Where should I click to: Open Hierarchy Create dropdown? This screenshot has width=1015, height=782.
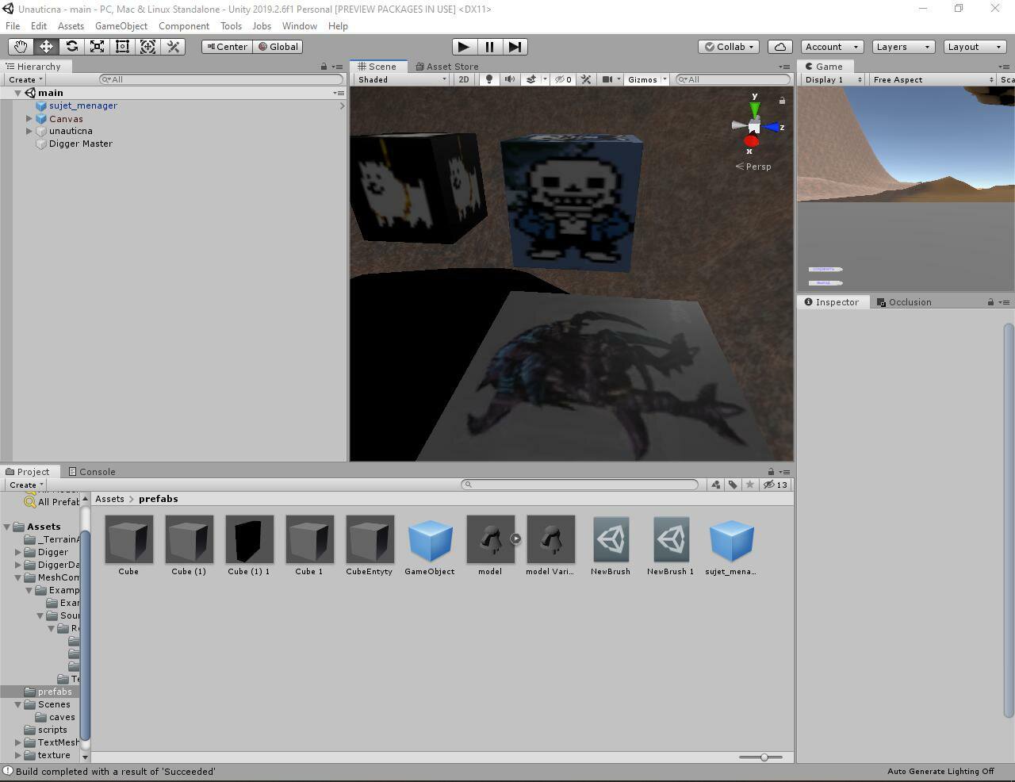pyautogui.click(x=25, y=79)
